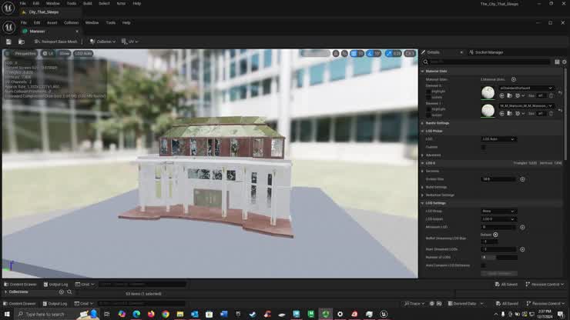Screen dimensions: 570x320
Task: Open the details panel settings gear icon
Action: click(564, 62)
